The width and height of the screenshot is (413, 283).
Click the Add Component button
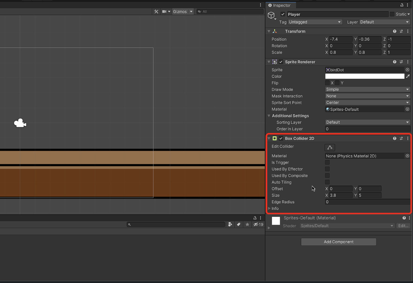(x=338, y=242)
